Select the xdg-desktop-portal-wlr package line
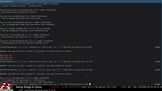162x91 pixels. [x=28, y=10]
